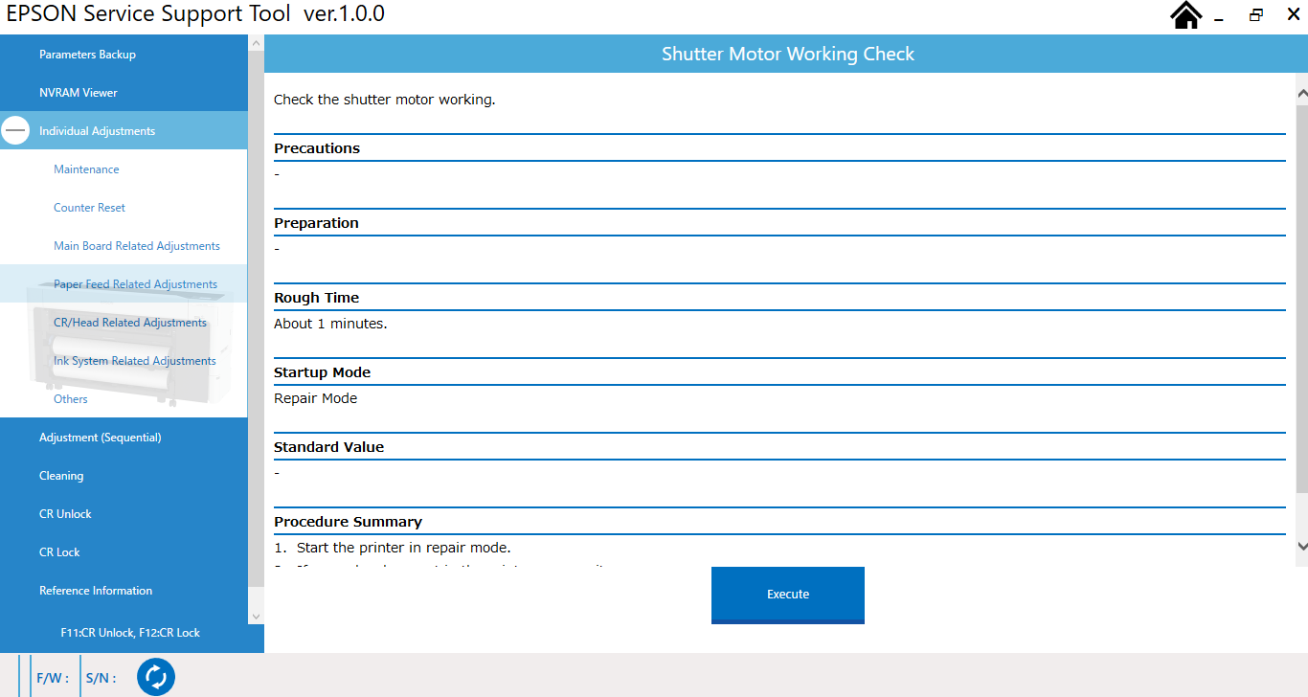
Task: Click the Procedure Summary heading
Action: coord(348,522)
